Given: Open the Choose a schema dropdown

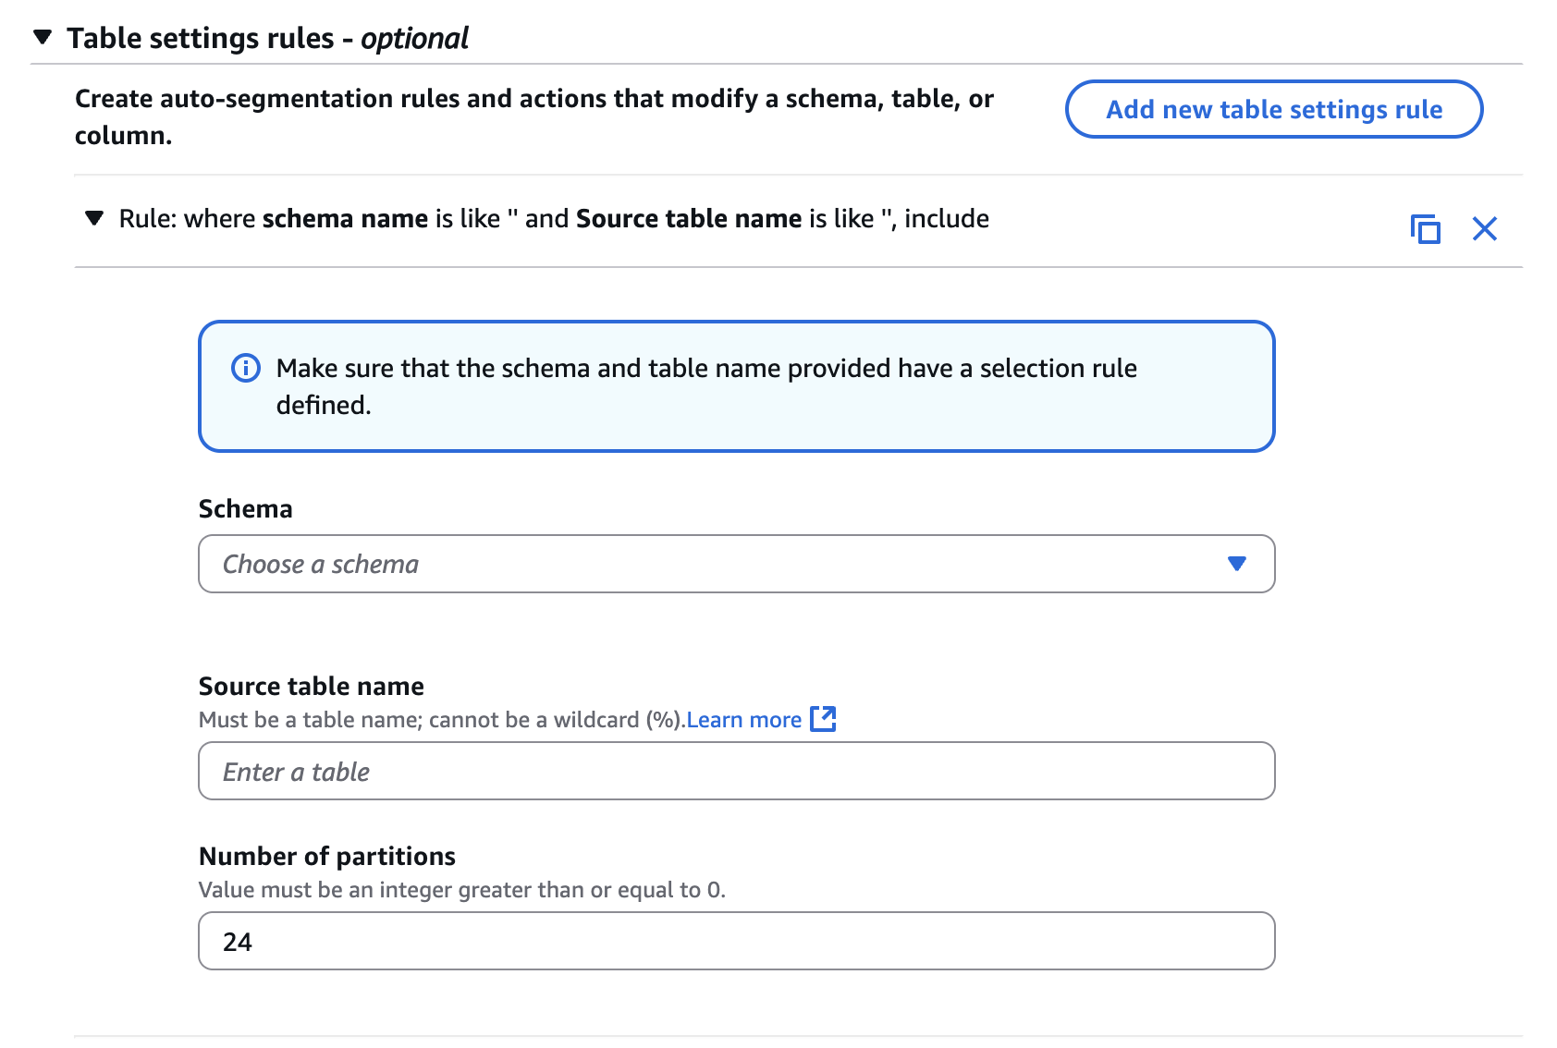Looking at the screenshot, I should click(x=721, y=564).
